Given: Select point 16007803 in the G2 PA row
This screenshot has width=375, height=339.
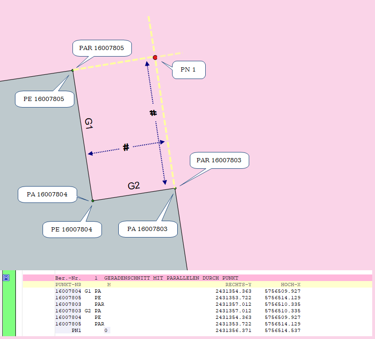Looking at the screenshot, I should (x=68, y=311).
